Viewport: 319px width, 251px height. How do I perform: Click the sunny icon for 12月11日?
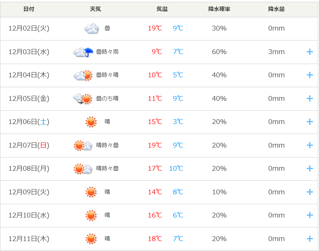pyautogui.click(x=91, y=239)
